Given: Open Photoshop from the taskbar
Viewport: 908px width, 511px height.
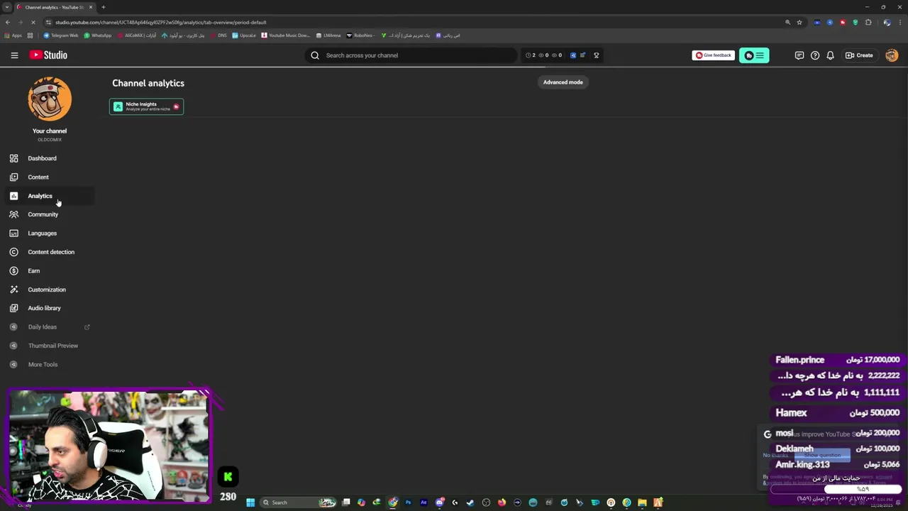Looking at the screenshot, I should click(408, 502).
